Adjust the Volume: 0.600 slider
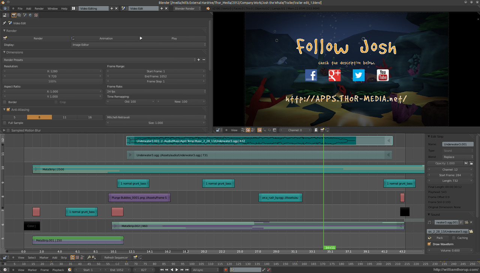 pyautogui.click(x=450, y=251)
